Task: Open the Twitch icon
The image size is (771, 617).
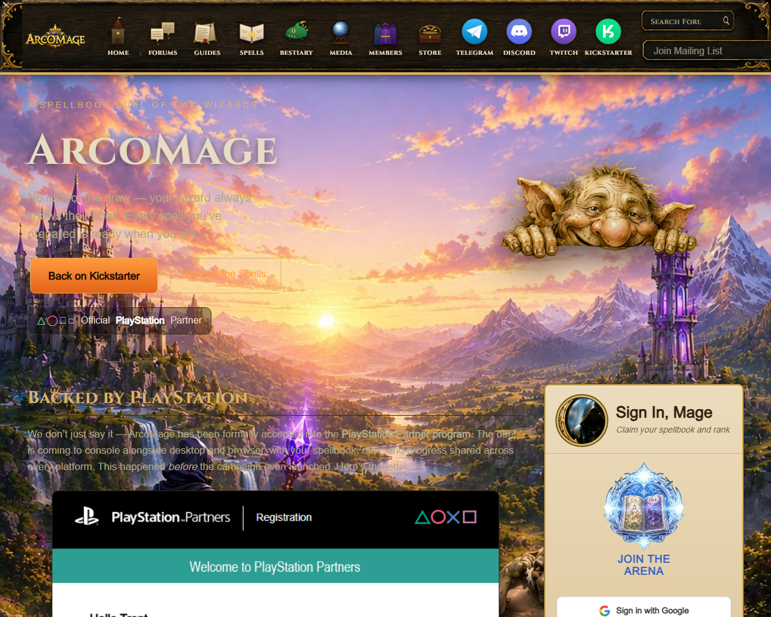Action: [564, 31]
